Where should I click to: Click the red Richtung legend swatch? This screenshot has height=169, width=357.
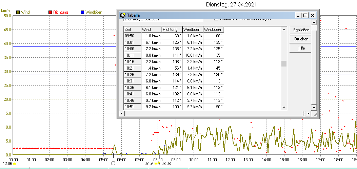(x=50, y=12)
